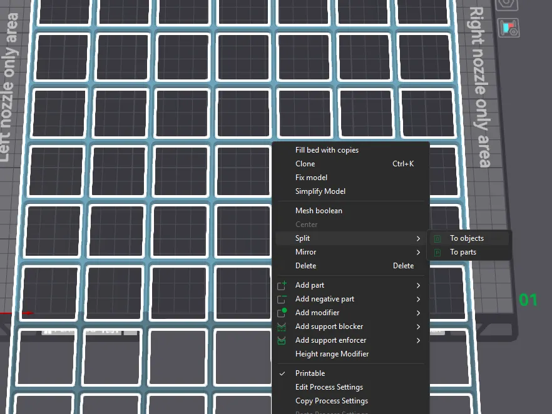
Task: Expand the Add support blocker arrow
Action: coord(418,326)
